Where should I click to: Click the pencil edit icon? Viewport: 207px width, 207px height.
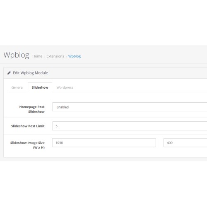pyautogui.click(x=9, y=73)
